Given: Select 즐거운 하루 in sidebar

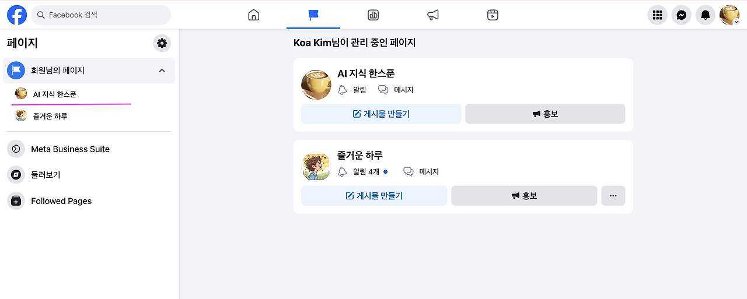Looking at the screenshot, I should 50,116.
